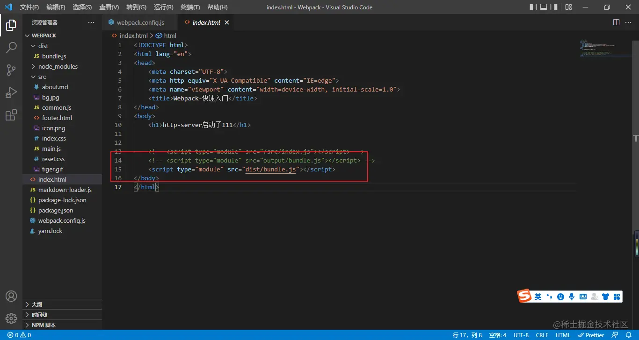Image resolution: width=639 pixels, height=340 pixels.
Task: Open notifications bell in status bar
Action: pyautogui.click(x=629, y=335)
